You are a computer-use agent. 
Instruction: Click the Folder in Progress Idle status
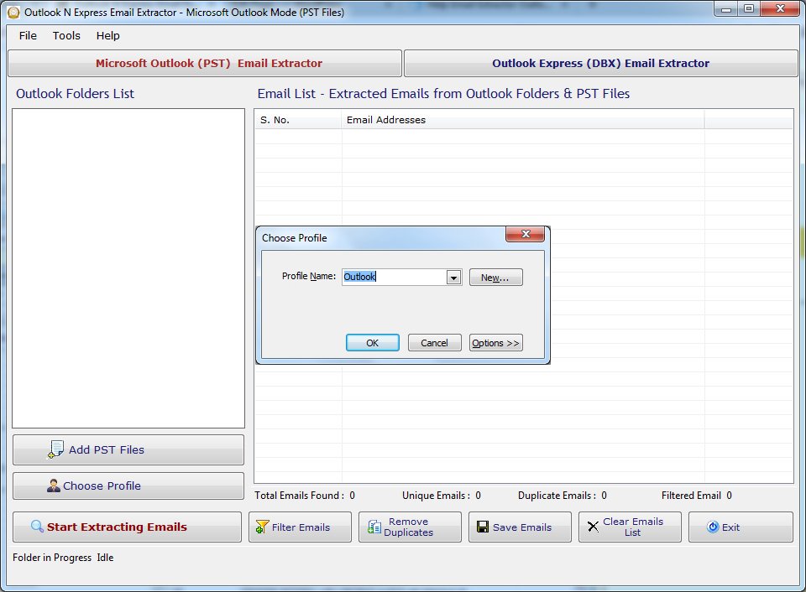(x=63, y=558)
